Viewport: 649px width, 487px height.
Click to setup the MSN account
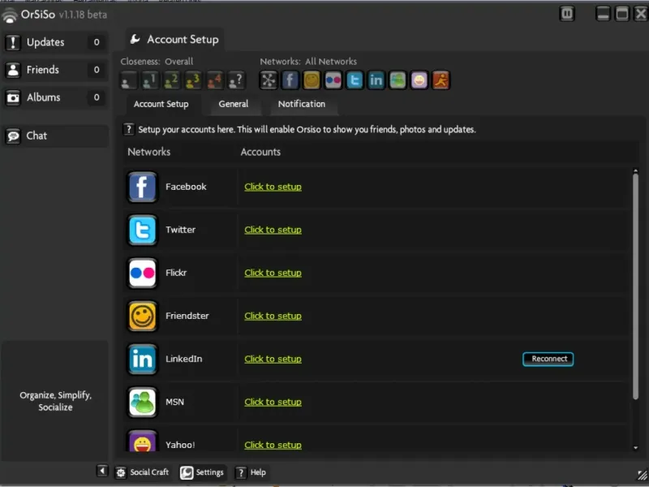tap(273, 402)
